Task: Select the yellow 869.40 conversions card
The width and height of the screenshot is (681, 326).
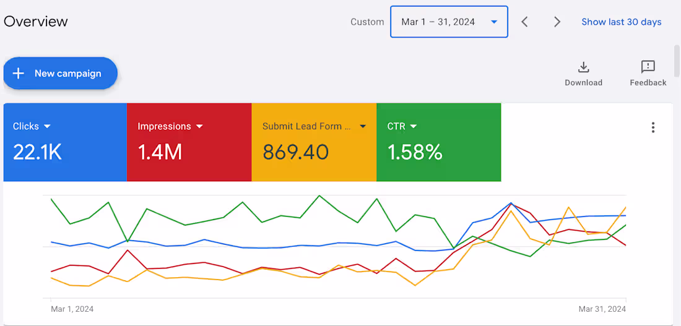Action: (314, 142)
